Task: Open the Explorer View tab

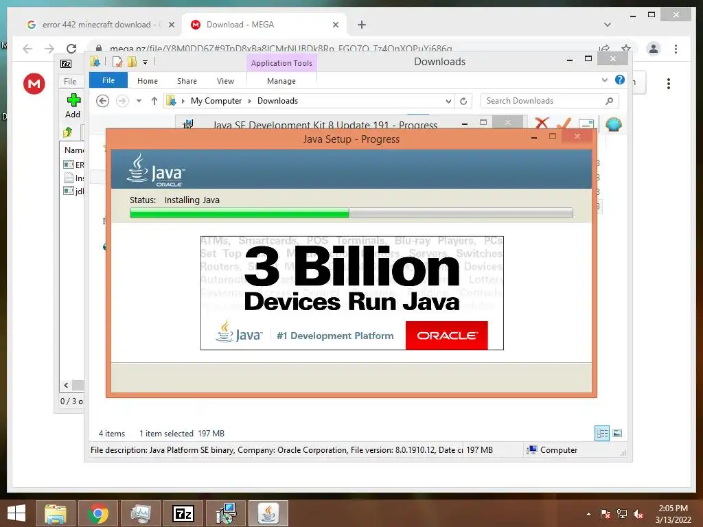Action: point(225,81)
